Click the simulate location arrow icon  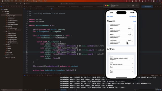pos(45,75)
